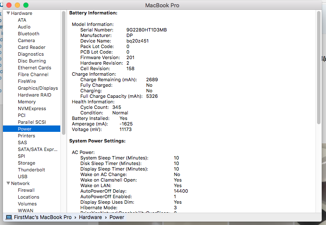Open the Graphics/Displays section

tap(37, 88)
